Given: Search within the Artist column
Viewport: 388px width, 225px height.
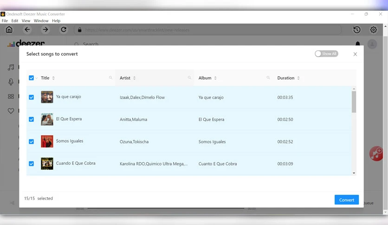Looking at the screenshot, I should [189, 78].
